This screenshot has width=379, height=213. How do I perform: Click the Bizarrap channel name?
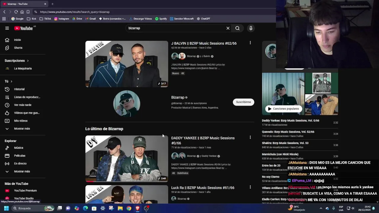(178, 97)
